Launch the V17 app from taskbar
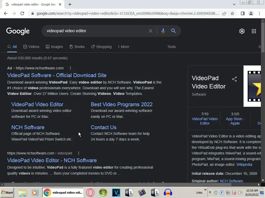The height and width of the screenshot is (198, 265). tap(116, 193)
